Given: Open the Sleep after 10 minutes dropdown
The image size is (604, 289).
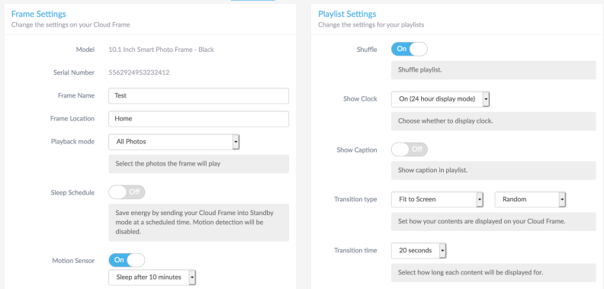Looking at the screenshot, I should (153, 278).
